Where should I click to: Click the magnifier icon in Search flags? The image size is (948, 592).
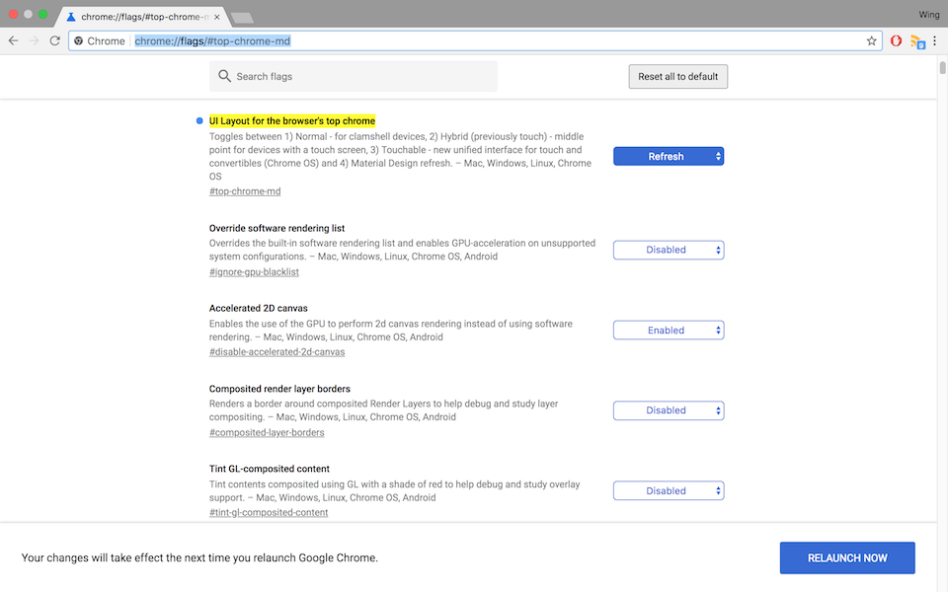pyautogui.click(x=224, y=76)
